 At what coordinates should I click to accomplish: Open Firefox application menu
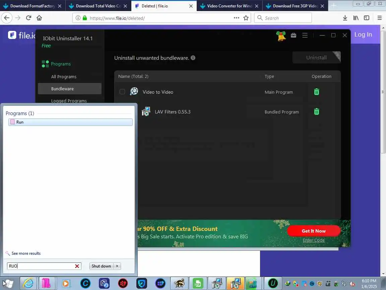point(379,18)
